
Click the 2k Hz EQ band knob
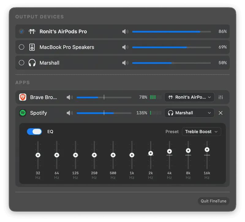(x=151, y=153)
